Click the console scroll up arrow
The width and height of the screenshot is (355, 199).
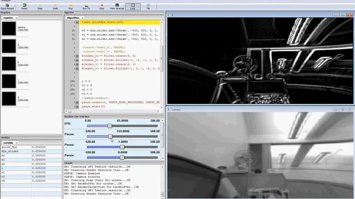click(162, 167)
